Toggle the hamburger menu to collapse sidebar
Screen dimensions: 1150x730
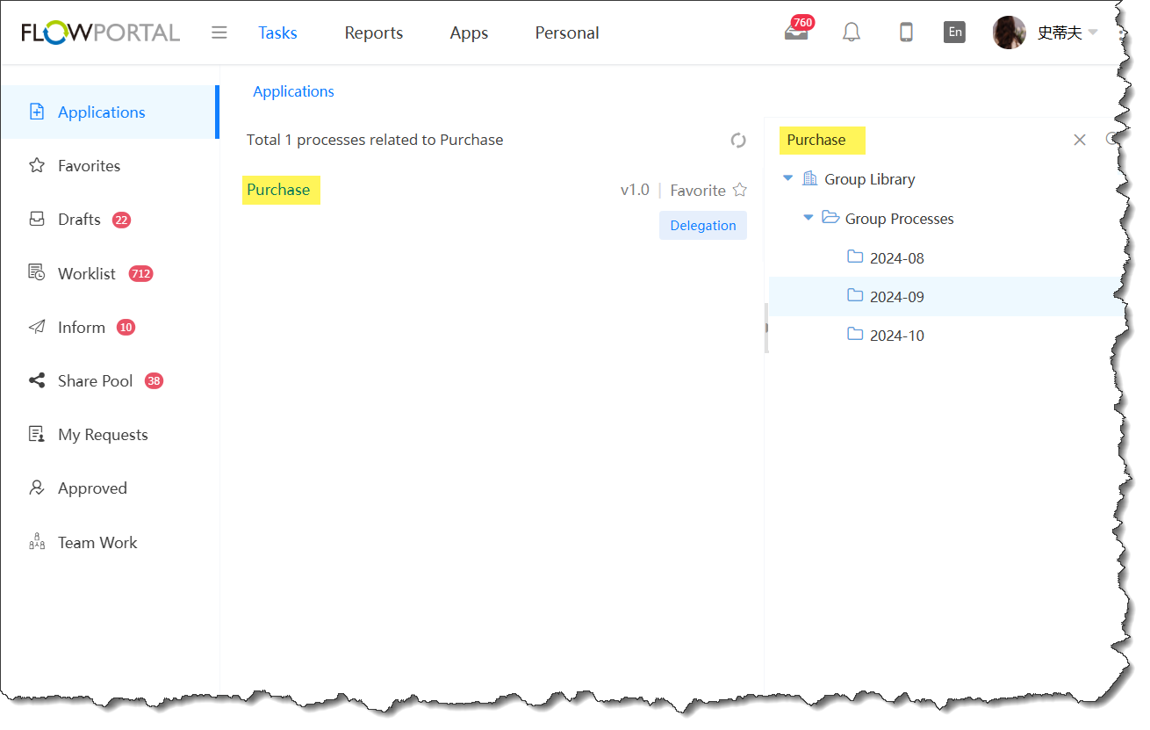pyautogui.click(x=219, y=33)
